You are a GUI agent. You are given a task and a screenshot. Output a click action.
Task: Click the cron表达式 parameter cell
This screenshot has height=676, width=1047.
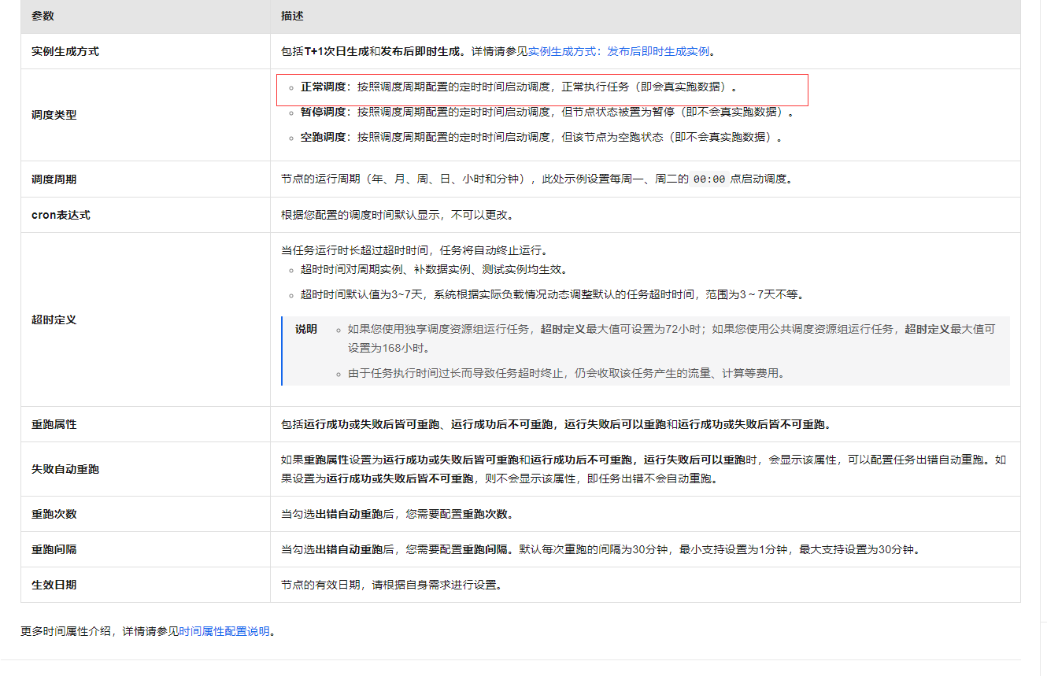145,215
